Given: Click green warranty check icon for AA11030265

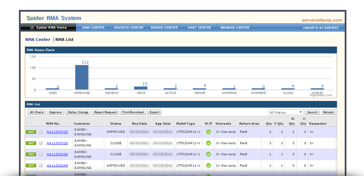Looking at the screenshot, I should pyautogui.click(x=209, y=165).
